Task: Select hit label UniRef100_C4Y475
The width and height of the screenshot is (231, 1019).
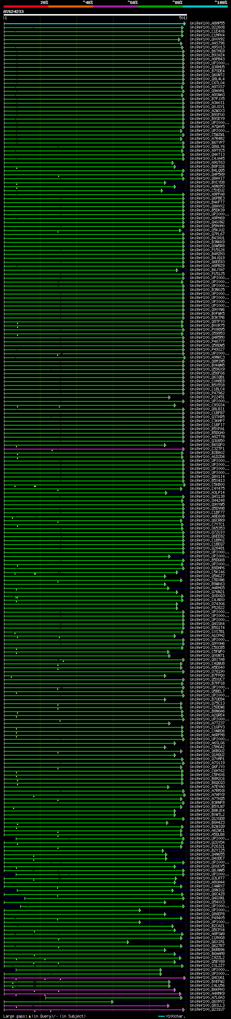Action: (207, 489)
